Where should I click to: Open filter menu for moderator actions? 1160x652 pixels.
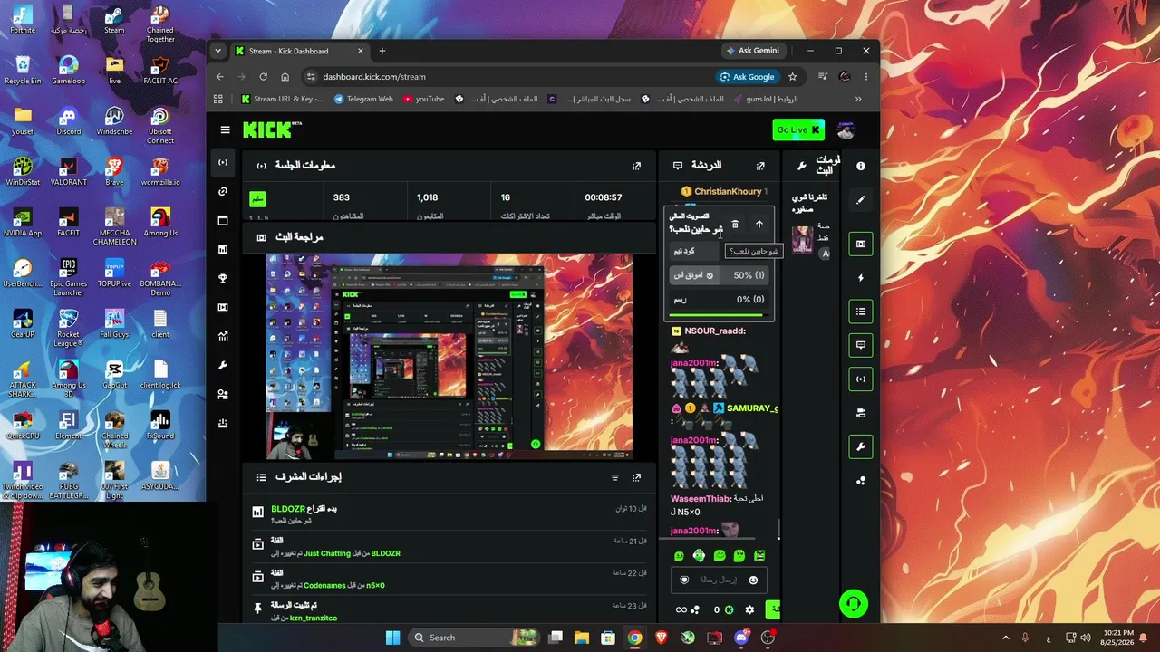614,477
